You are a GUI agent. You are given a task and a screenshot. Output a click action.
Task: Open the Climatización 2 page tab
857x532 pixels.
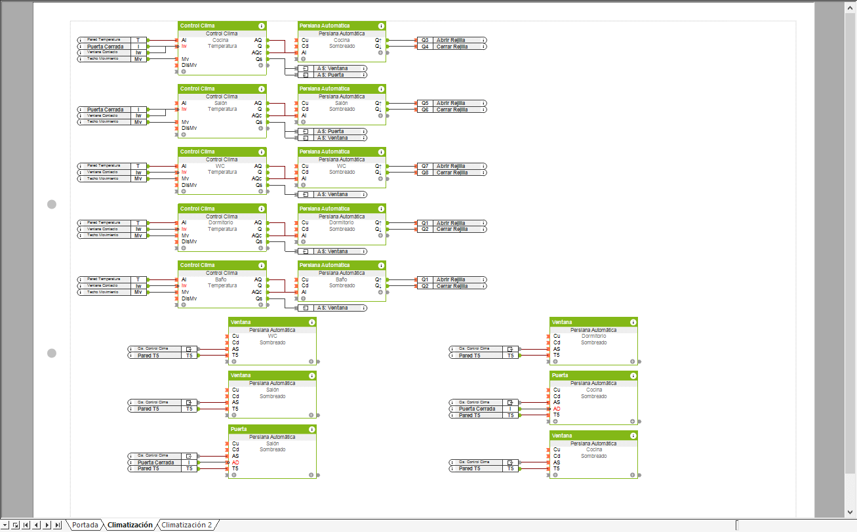[187, 525]
